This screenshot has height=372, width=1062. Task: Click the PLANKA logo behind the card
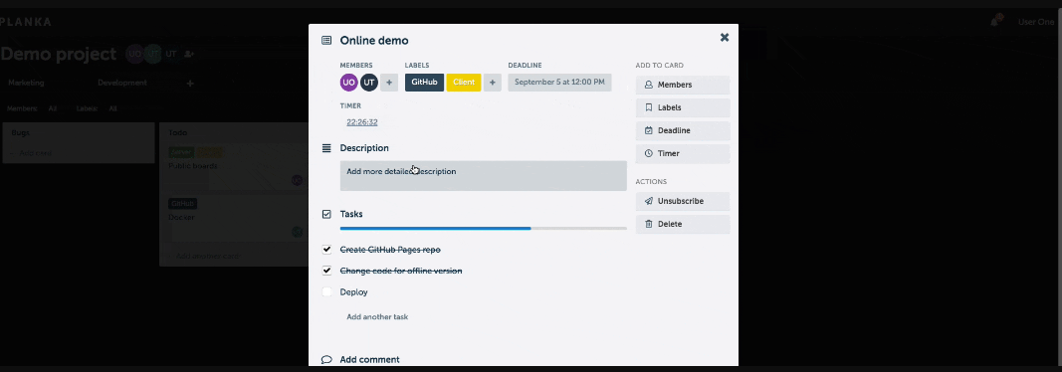click(x=26, y=22)
